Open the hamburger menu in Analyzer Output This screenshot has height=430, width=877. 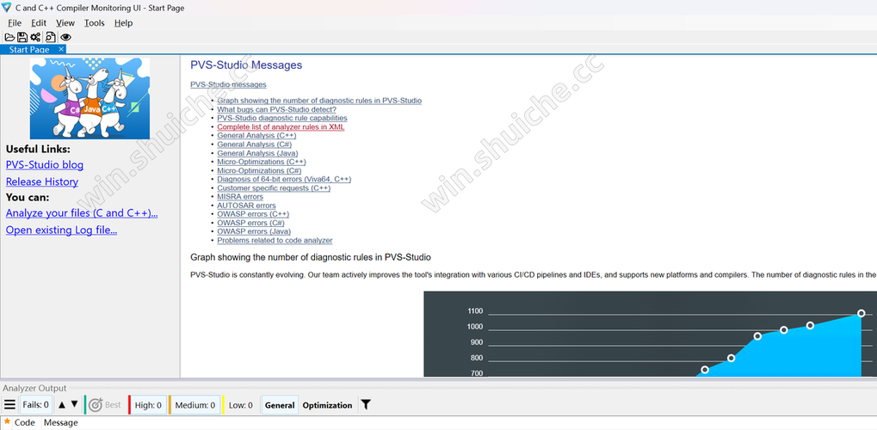(x=9, y=405)
